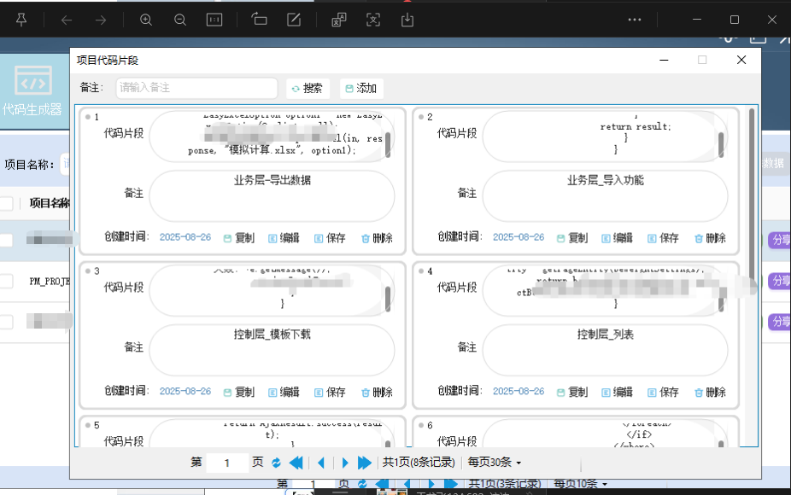This screenshot has width=791, height=495.
Task: Click 分享 button in the PM_PROJE row
Action: 779,280
